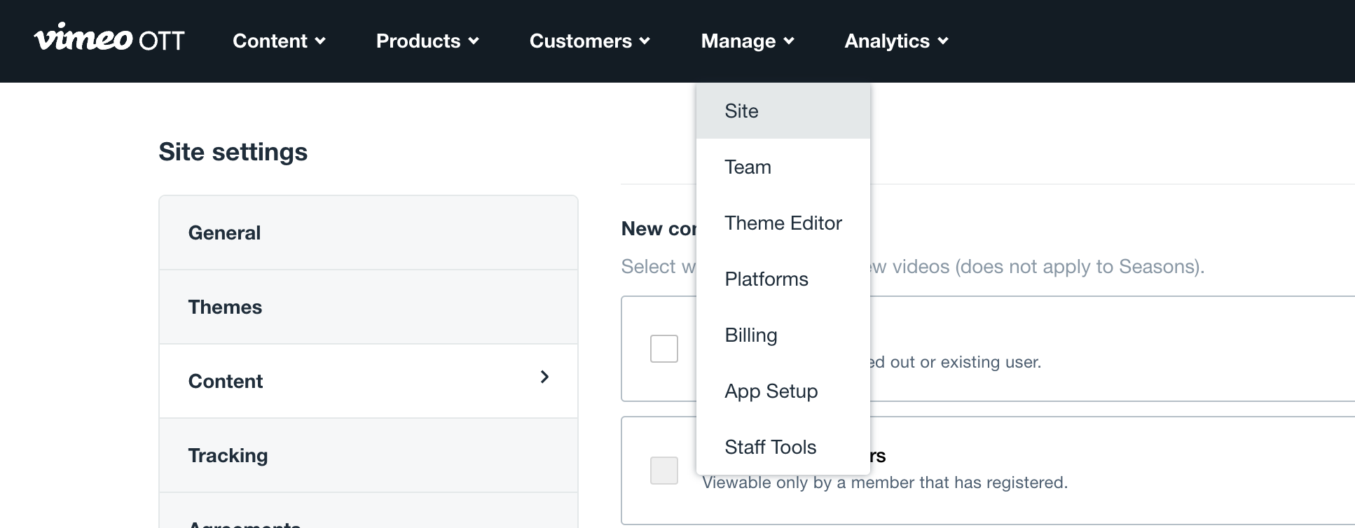Screen dimensions: 1355x528
Task: Expand the Products navigation menu
Action: [427, 41]
